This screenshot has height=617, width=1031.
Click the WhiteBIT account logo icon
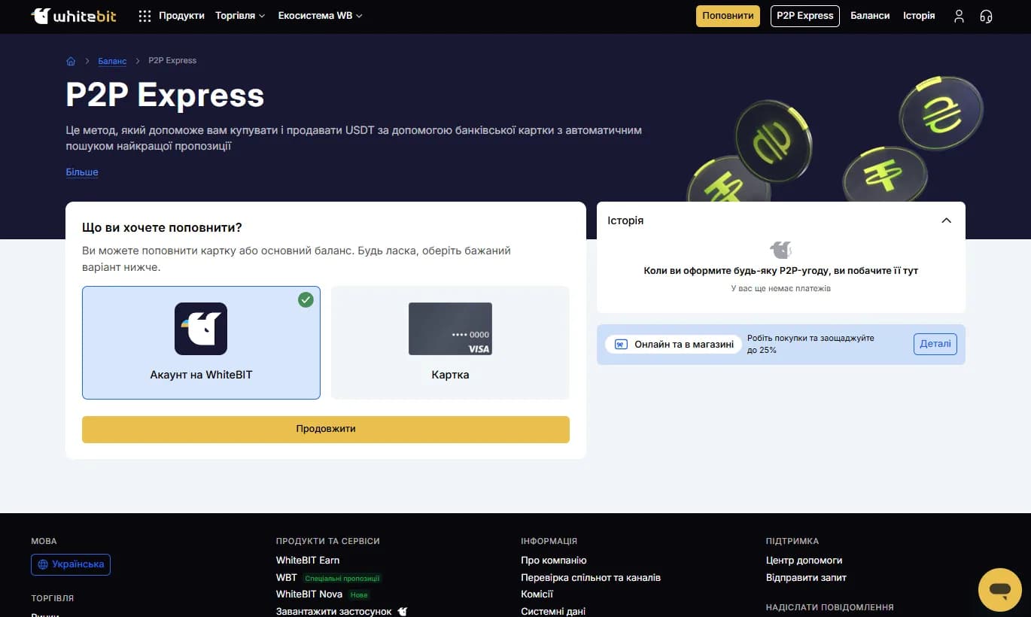click(201, 329)
